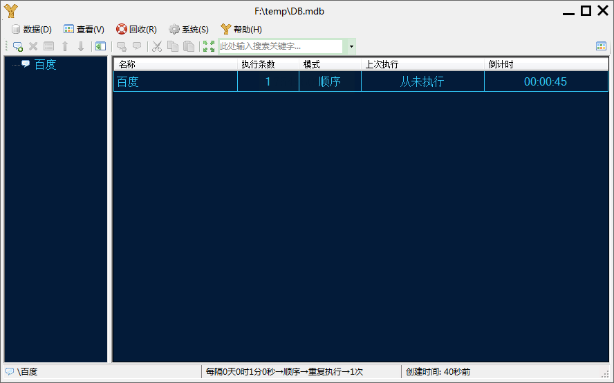Screen dimensions: 614x383
Task: Click the plain grey speech bubble icon
Action: pyautogui.click(x=137, y=46)
